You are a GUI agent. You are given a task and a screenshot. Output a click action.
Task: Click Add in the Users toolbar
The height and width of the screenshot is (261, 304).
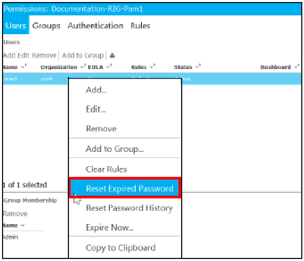pyautogui.click(x=9, y=55)
